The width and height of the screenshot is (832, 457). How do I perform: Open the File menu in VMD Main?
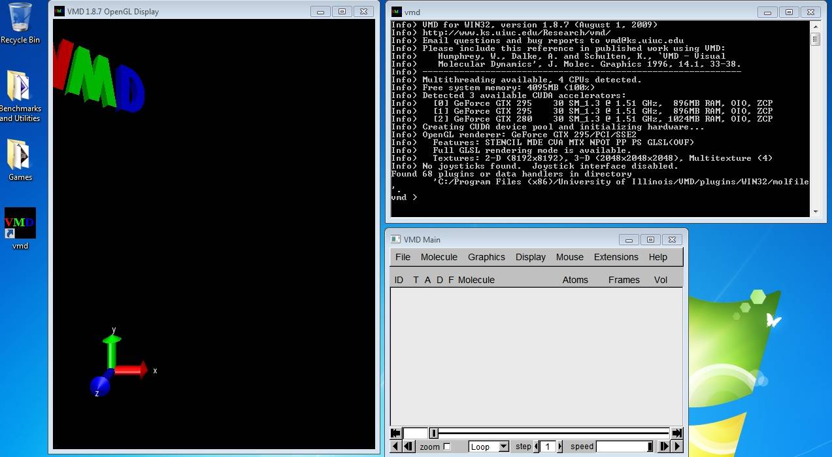coord(403,257)
